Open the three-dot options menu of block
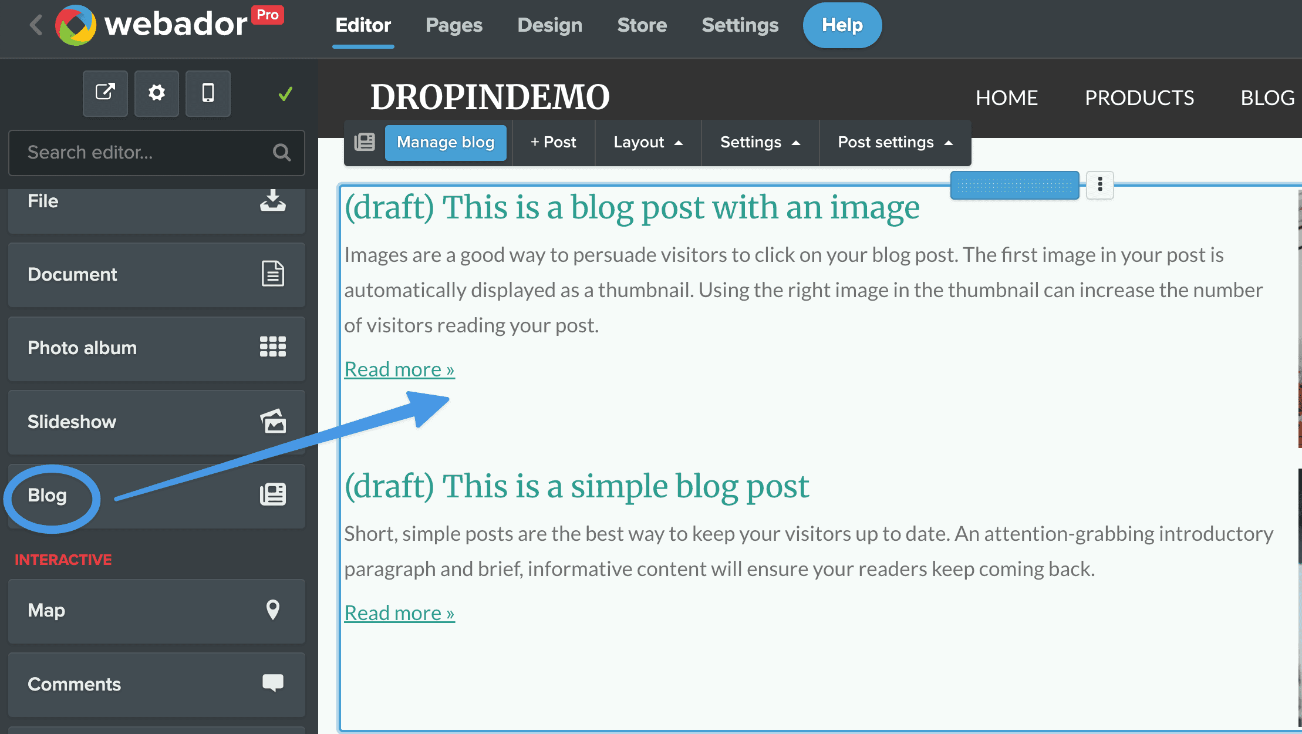Viewport: 1302px width, 734px height. (1100, 185)
